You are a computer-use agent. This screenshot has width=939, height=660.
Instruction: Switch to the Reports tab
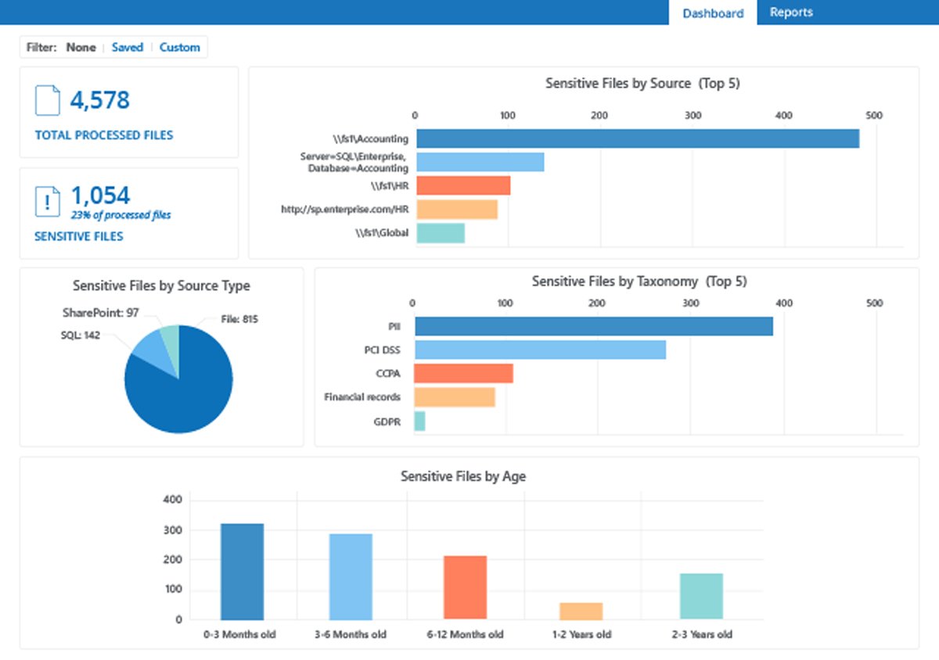pyautogui.click(x=791, y=12)
